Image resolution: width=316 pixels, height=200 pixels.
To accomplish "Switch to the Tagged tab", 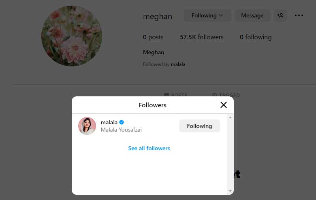I will tap(226, 95).
